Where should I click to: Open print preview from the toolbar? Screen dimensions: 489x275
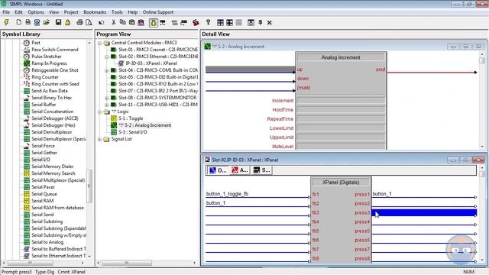click(89, 22)
